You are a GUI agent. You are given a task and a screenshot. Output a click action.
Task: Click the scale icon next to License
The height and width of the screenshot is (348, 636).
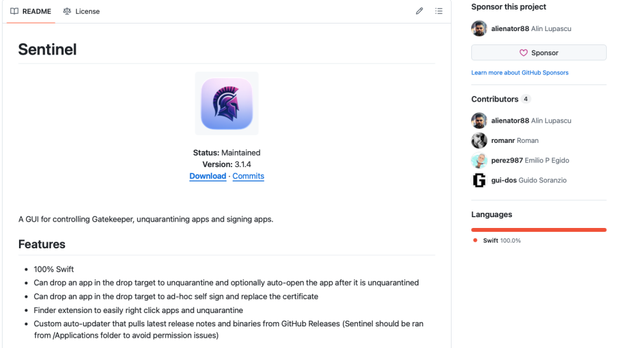point(67,11)
